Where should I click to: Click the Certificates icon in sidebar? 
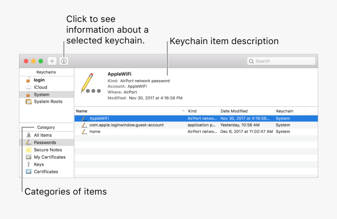(x=28, y=172)
